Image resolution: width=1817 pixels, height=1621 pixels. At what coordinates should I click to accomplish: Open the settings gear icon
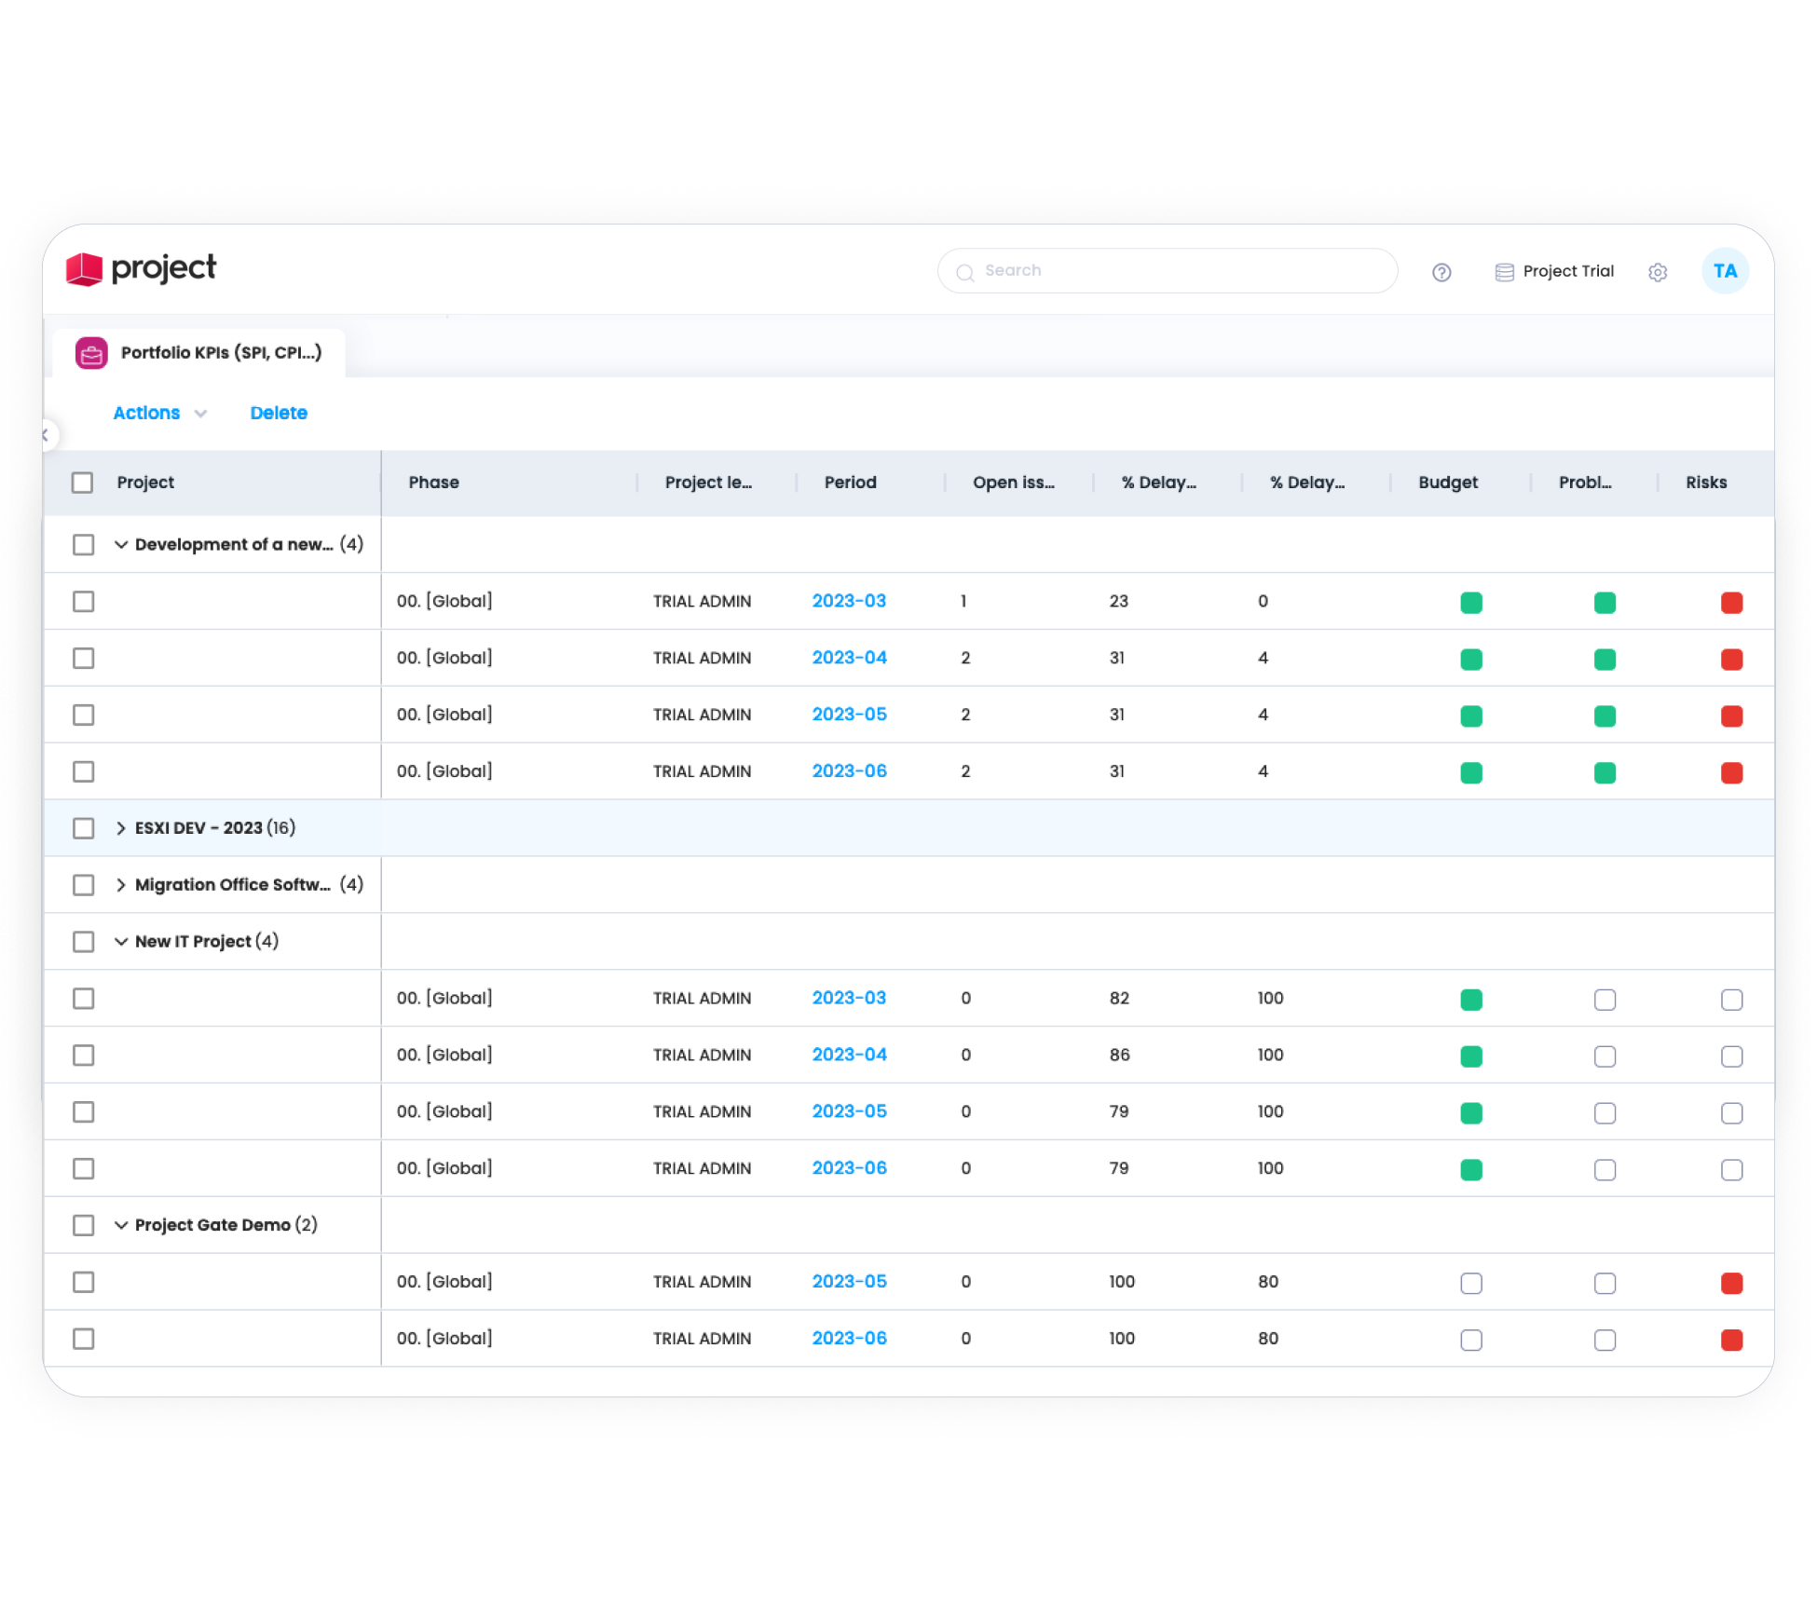click(x=1658, y=272)
